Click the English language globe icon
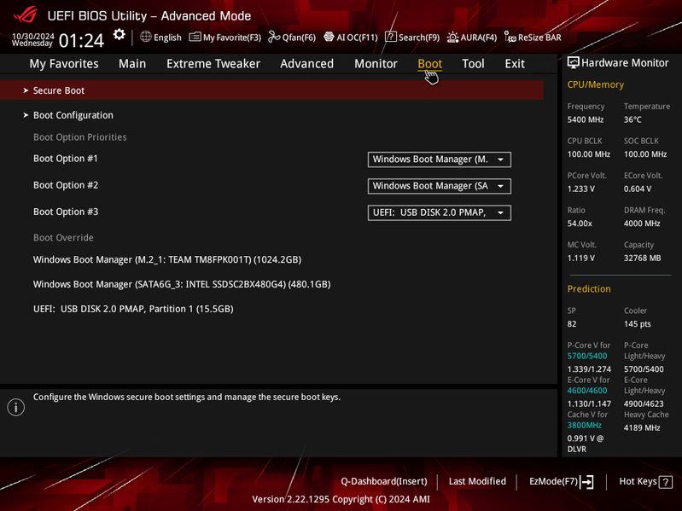Image resolution: width=682 pixels, height=511 pixels. pos(146,37)
